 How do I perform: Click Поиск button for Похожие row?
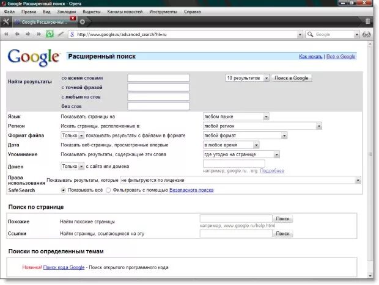tap(282, 218)
